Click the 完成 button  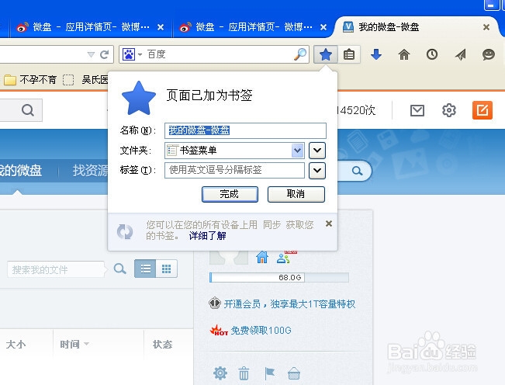pyautogui.click(x=230, y=194)
